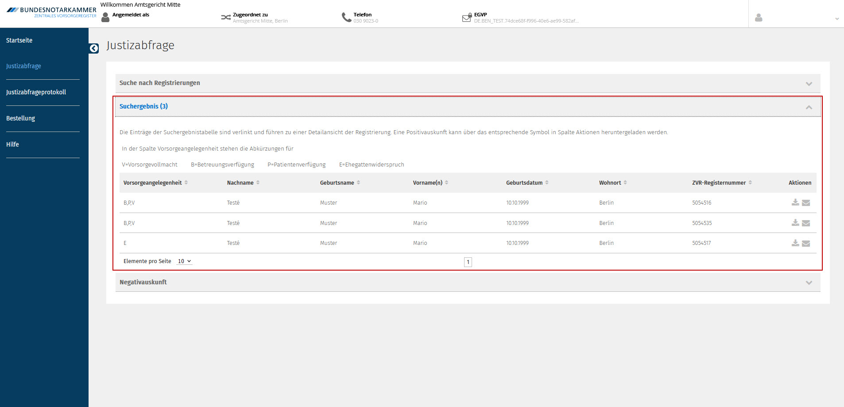Download Positivauskunft for register 5054517

(795, 243)
